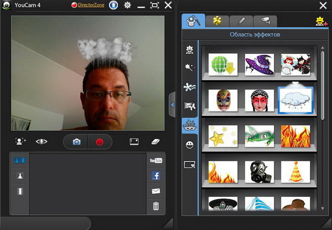Viewport: 332px width, 230px height.
Task: Share to Facebook using the Facebook icon
Action: click(x=155, y=176)
